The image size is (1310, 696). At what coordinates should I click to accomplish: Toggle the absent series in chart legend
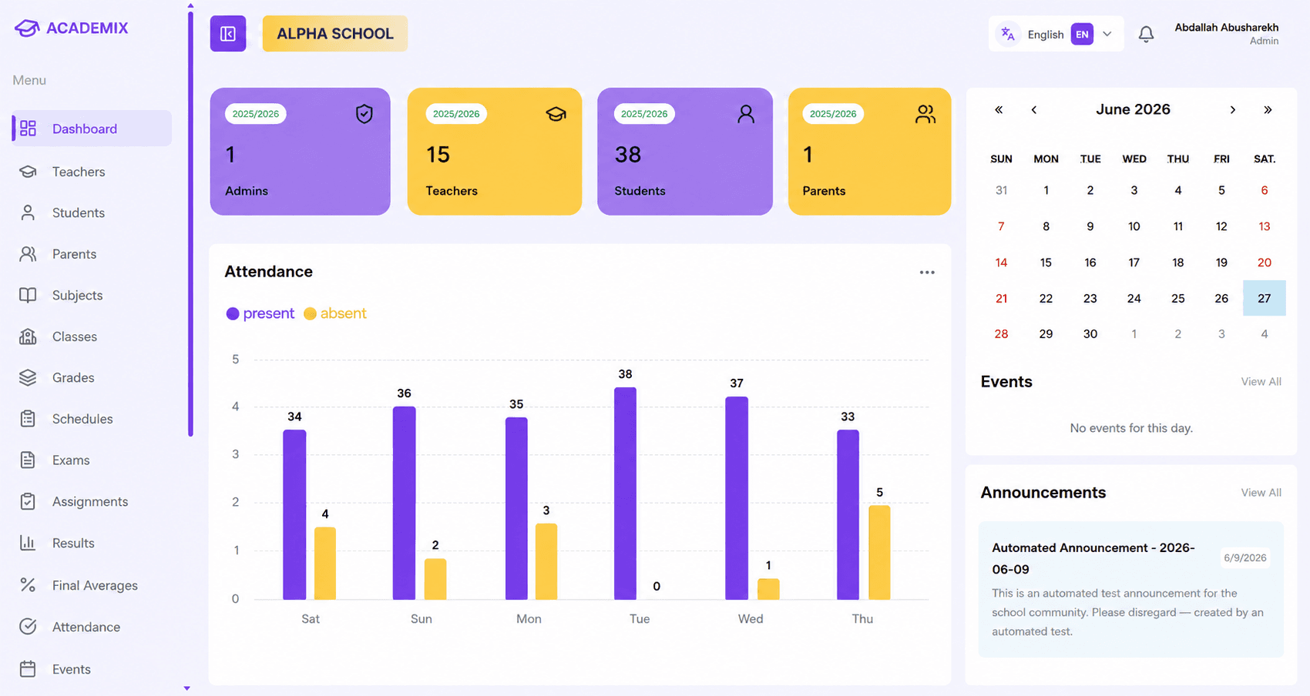click(335, 313)
